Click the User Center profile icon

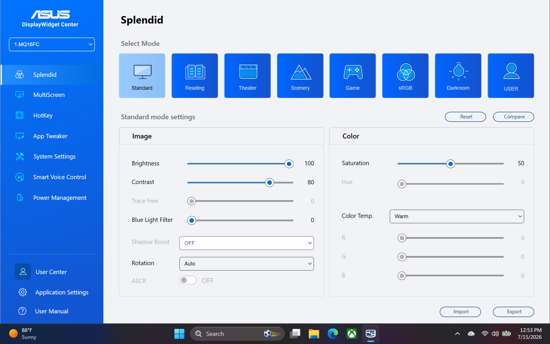coord(23,272)
